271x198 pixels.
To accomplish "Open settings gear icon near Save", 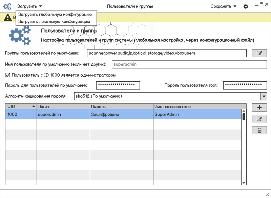I will (x=246, y=6).
